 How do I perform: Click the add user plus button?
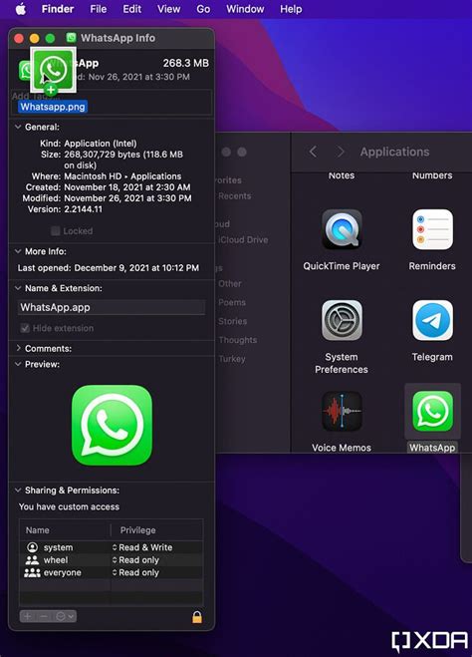click(27, 616)
